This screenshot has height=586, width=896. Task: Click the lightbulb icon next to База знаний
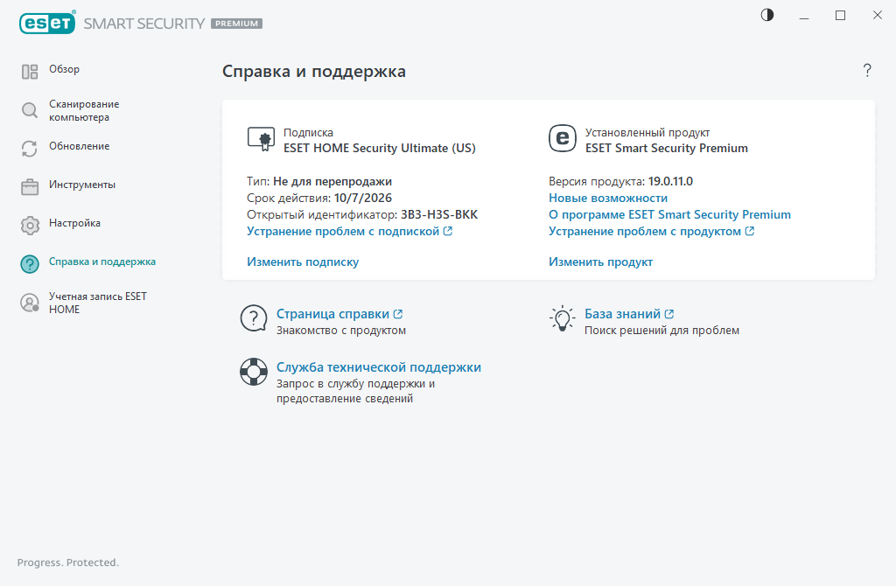click(562, 318)
